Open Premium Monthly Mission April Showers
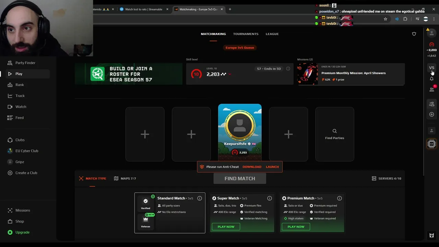439x247 pixels. 351,74
